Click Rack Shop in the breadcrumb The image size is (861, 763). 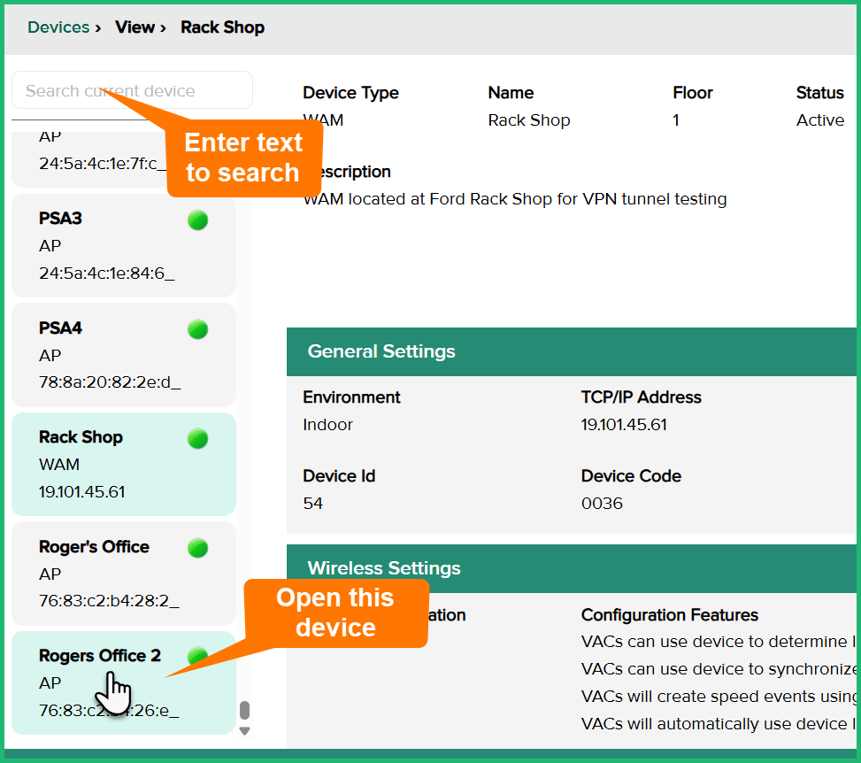click(222, 27)
